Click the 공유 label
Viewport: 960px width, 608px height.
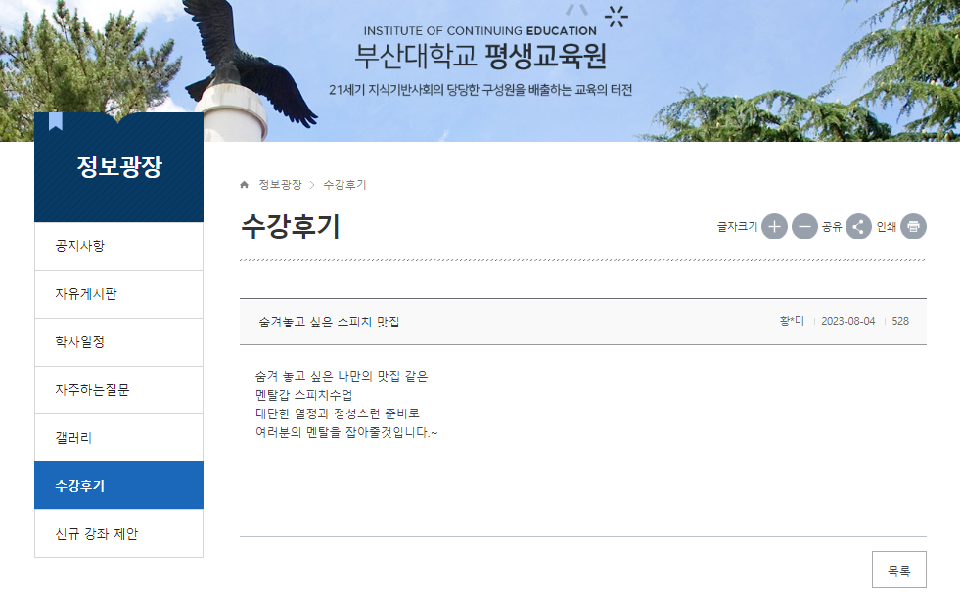[x=832, y=227]
